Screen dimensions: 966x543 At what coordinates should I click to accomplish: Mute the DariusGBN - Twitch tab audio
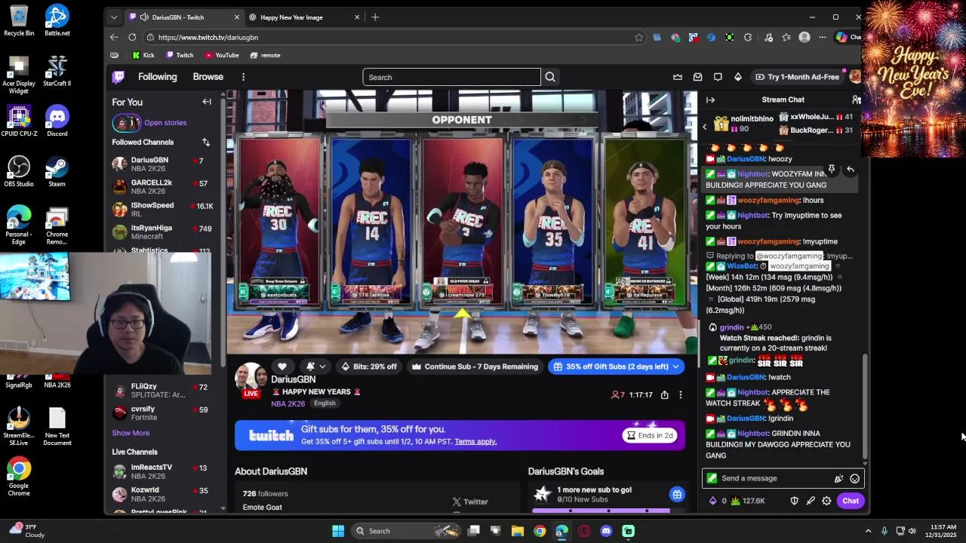(143, 17)
